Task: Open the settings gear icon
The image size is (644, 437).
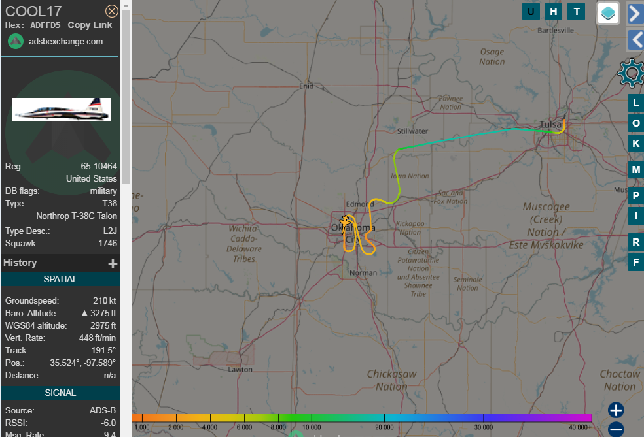Action: [632, 73]
